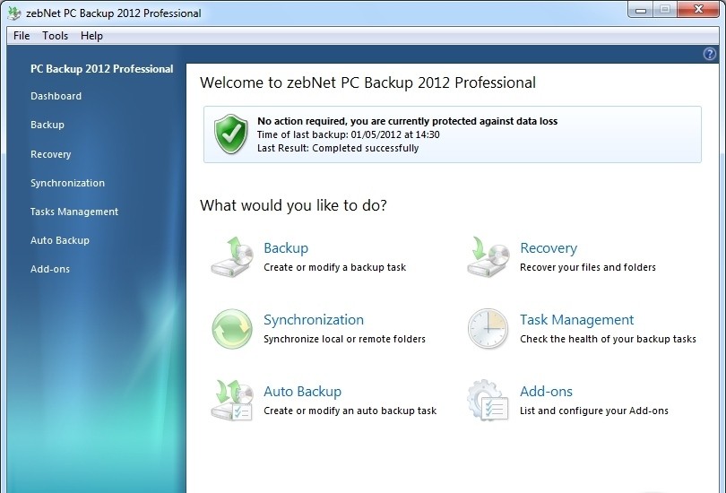Viewport: 726px width, 493px height.
Task: Open help via the blue question mark icon
Action: tap(710, 54)
